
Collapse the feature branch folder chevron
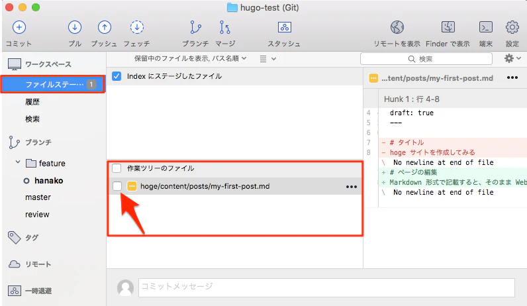(x=18, y=162)
